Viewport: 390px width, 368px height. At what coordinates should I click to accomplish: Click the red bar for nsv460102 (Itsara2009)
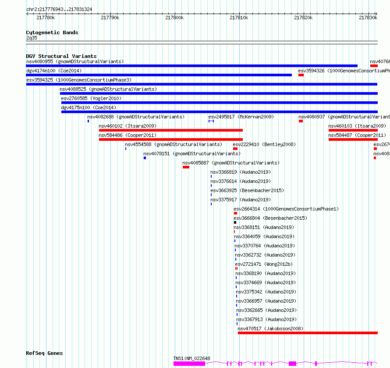170,130
